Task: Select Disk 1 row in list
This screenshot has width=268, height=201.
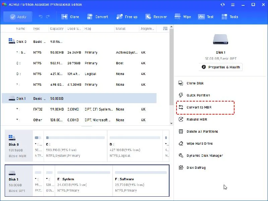Action: click(79, 98)
